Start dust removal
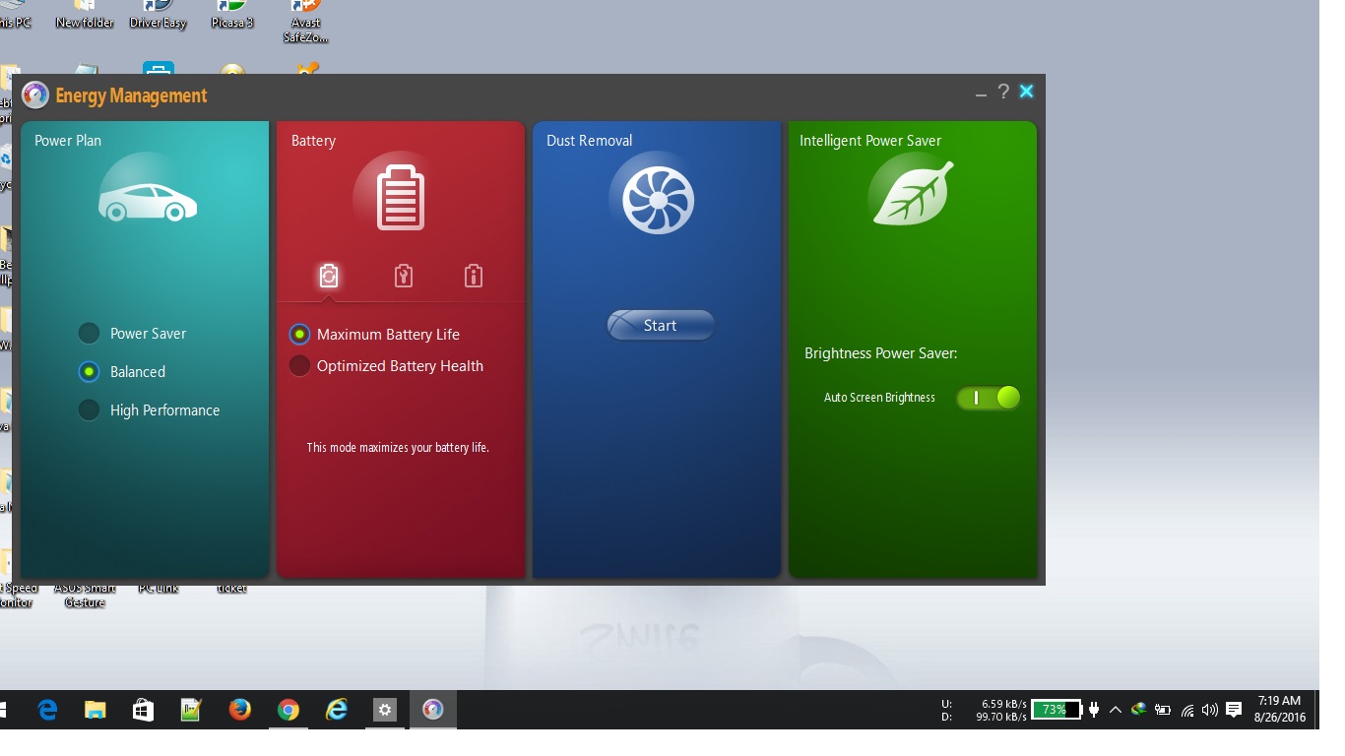Image resolution: width=1345 pixels, height=756 pixels. 661,326
